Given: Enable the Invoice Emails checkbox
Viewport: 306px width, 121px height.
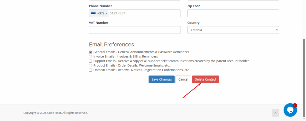Looking at the screenshot, I should pos(91,57).
